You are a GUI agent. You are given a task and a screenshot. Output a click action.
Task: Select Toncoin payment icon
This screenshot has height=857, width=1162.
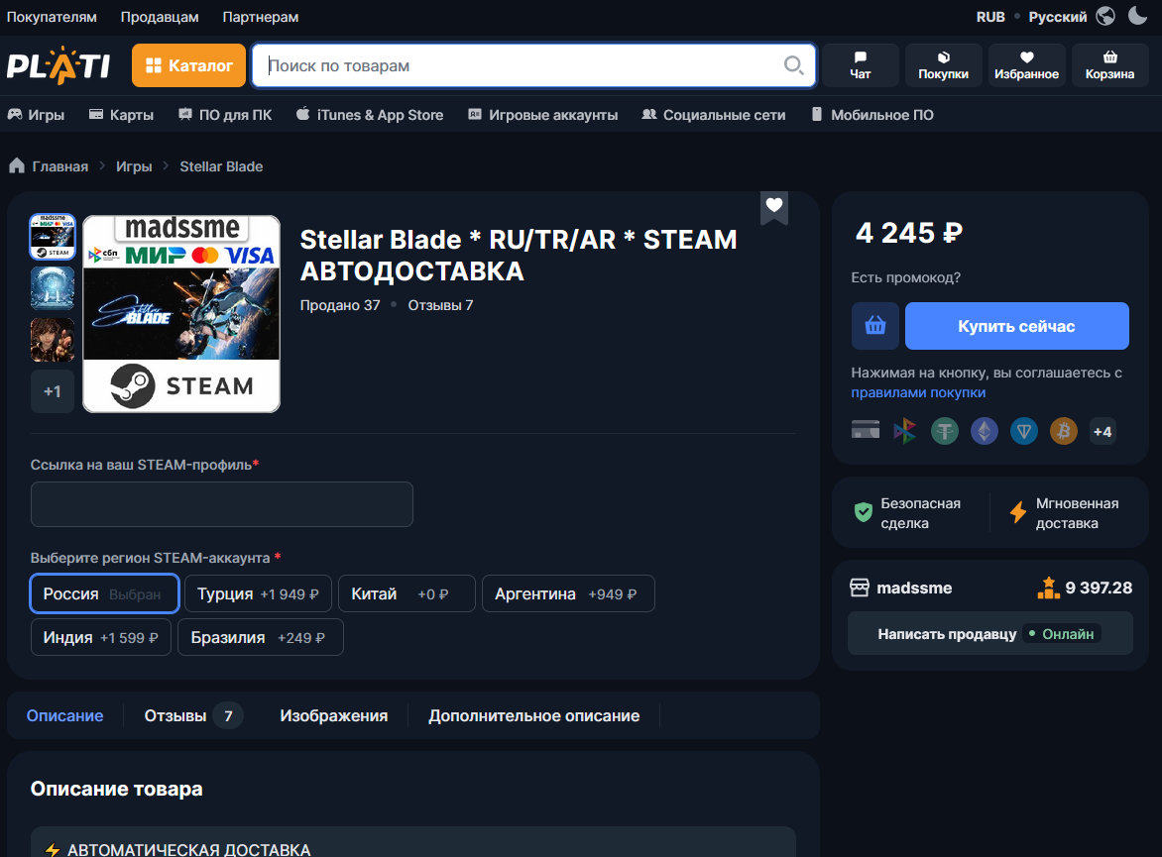click(1024, 431)
